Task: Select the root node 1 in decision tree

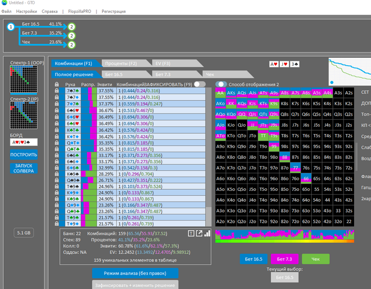Action: coord(11,27)
